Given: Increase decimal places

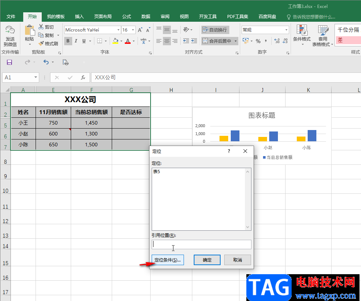Looking at the screenshot, I should 277,41.
